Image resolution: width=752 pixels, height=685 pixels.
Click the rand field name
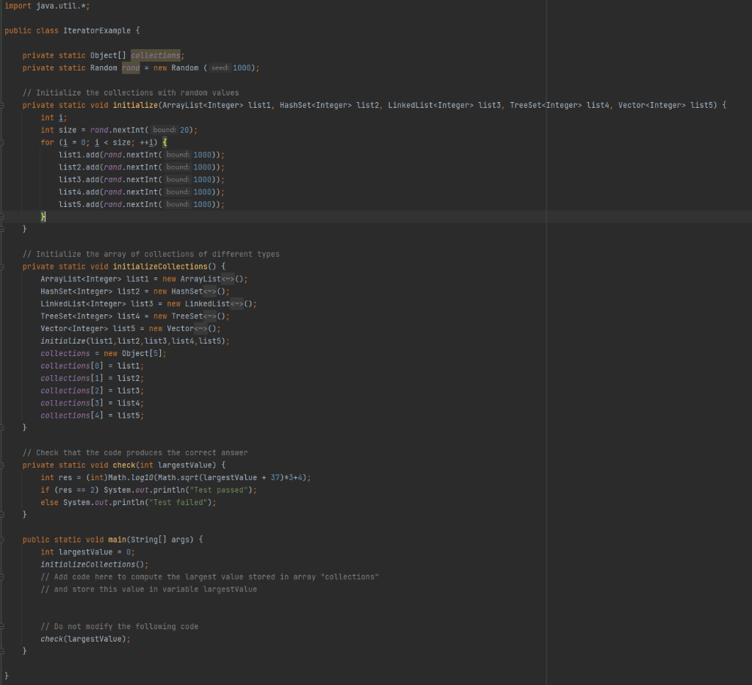point(131,68)
